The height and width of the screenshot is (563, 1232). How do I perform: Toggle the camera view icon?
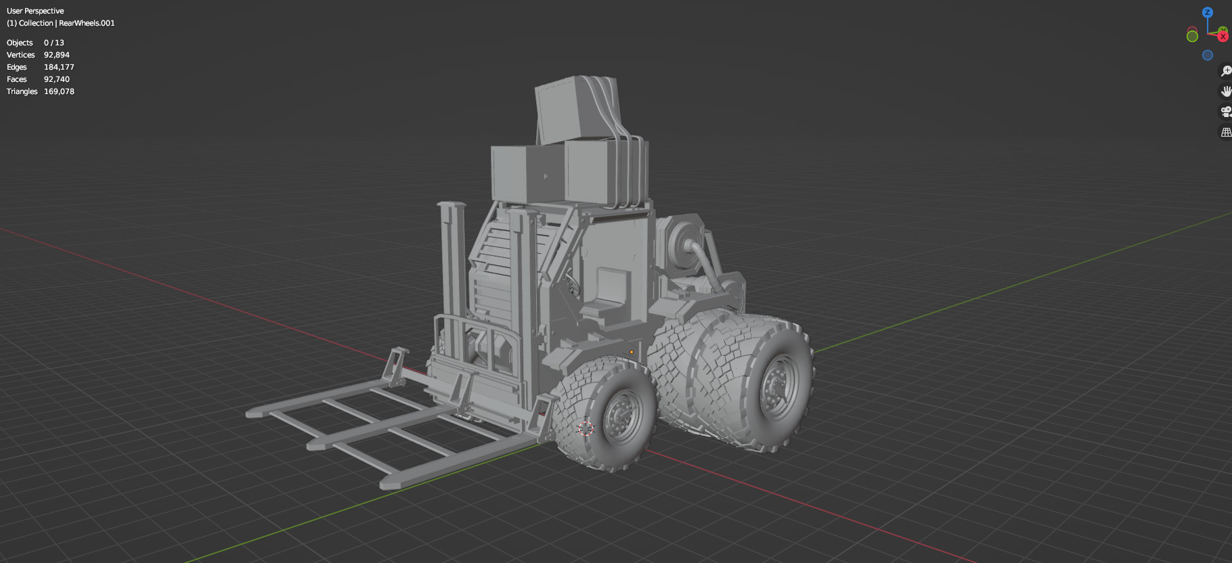[1226, 112]
